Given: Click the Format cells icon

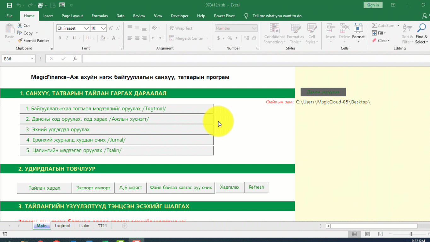Looking at the screenshot, I should (358, 28).
